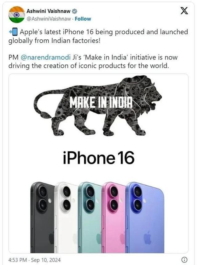This screenshot has height=265, width=197.
Task: Click the MAKE IN INDIA text on the lion
Action: pyautogui.click(x=101, y=102)
